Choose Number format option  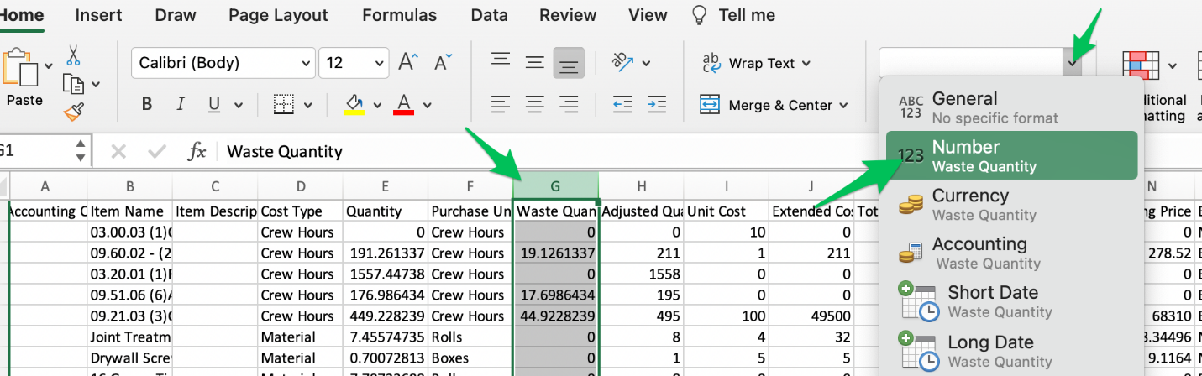(1011, 155)
